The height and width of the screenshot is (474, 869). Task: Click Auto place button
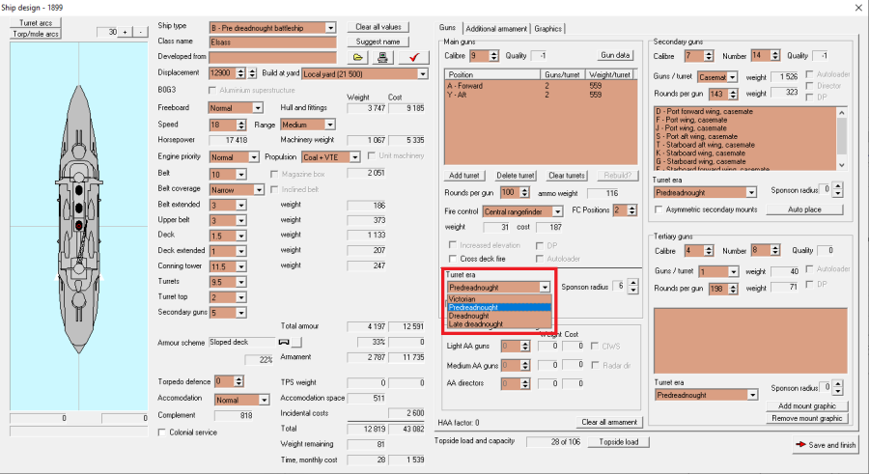tap(804, 209)
